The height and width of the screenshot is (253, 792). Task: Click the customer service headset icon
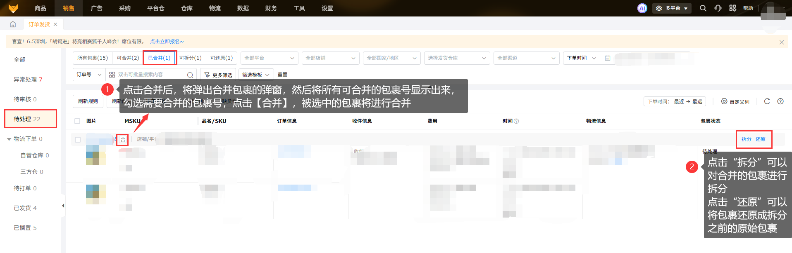[x=718, y=8]
